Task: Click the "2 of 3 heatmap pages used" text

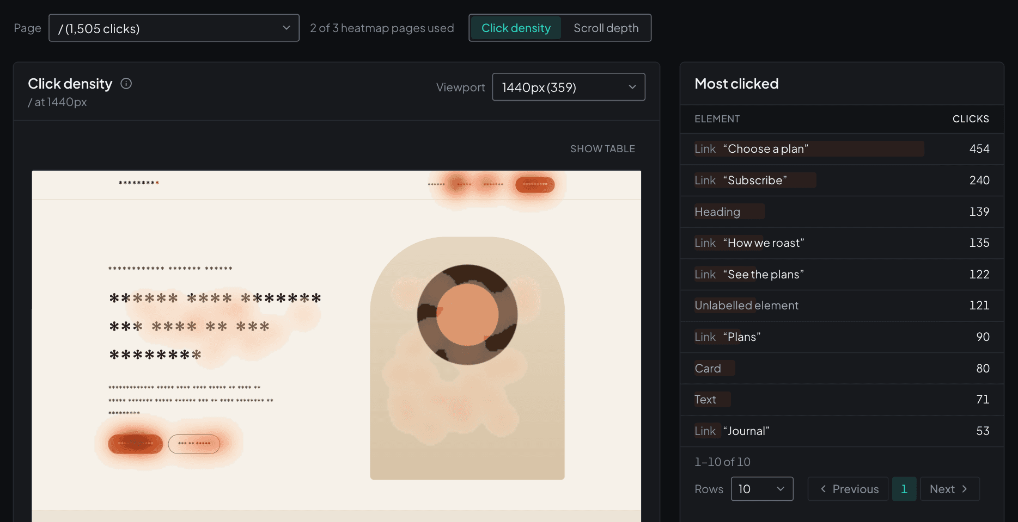Action: [382, 28]
